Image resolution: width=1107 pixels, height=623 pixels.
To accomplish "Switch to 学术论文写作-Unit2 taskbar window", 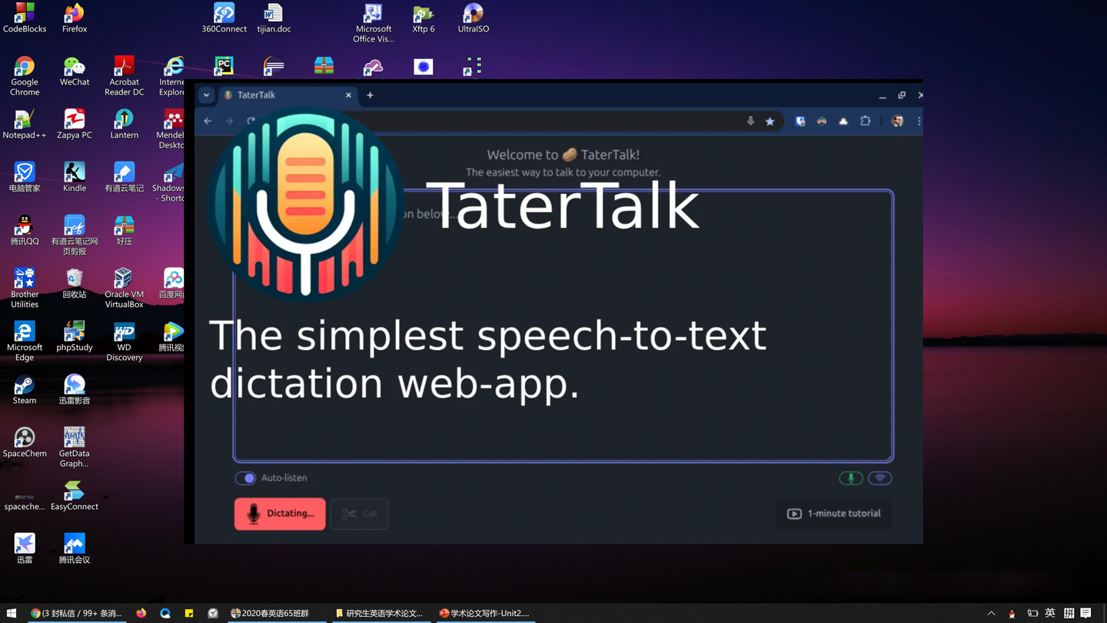I will pyautogui.click(x=484, y=613).
